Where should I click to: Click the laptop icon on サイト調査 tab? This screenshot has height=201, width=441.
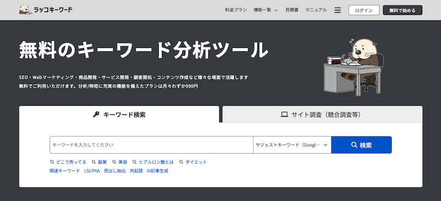pyautogui.click(x=284, y=115)
